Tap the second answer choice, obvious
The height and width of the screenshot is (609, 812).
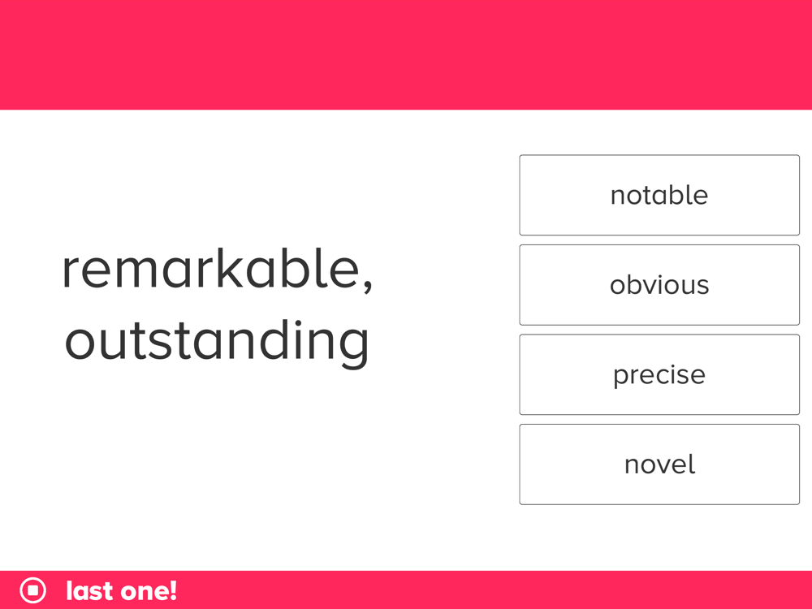[x=659, y=285]
